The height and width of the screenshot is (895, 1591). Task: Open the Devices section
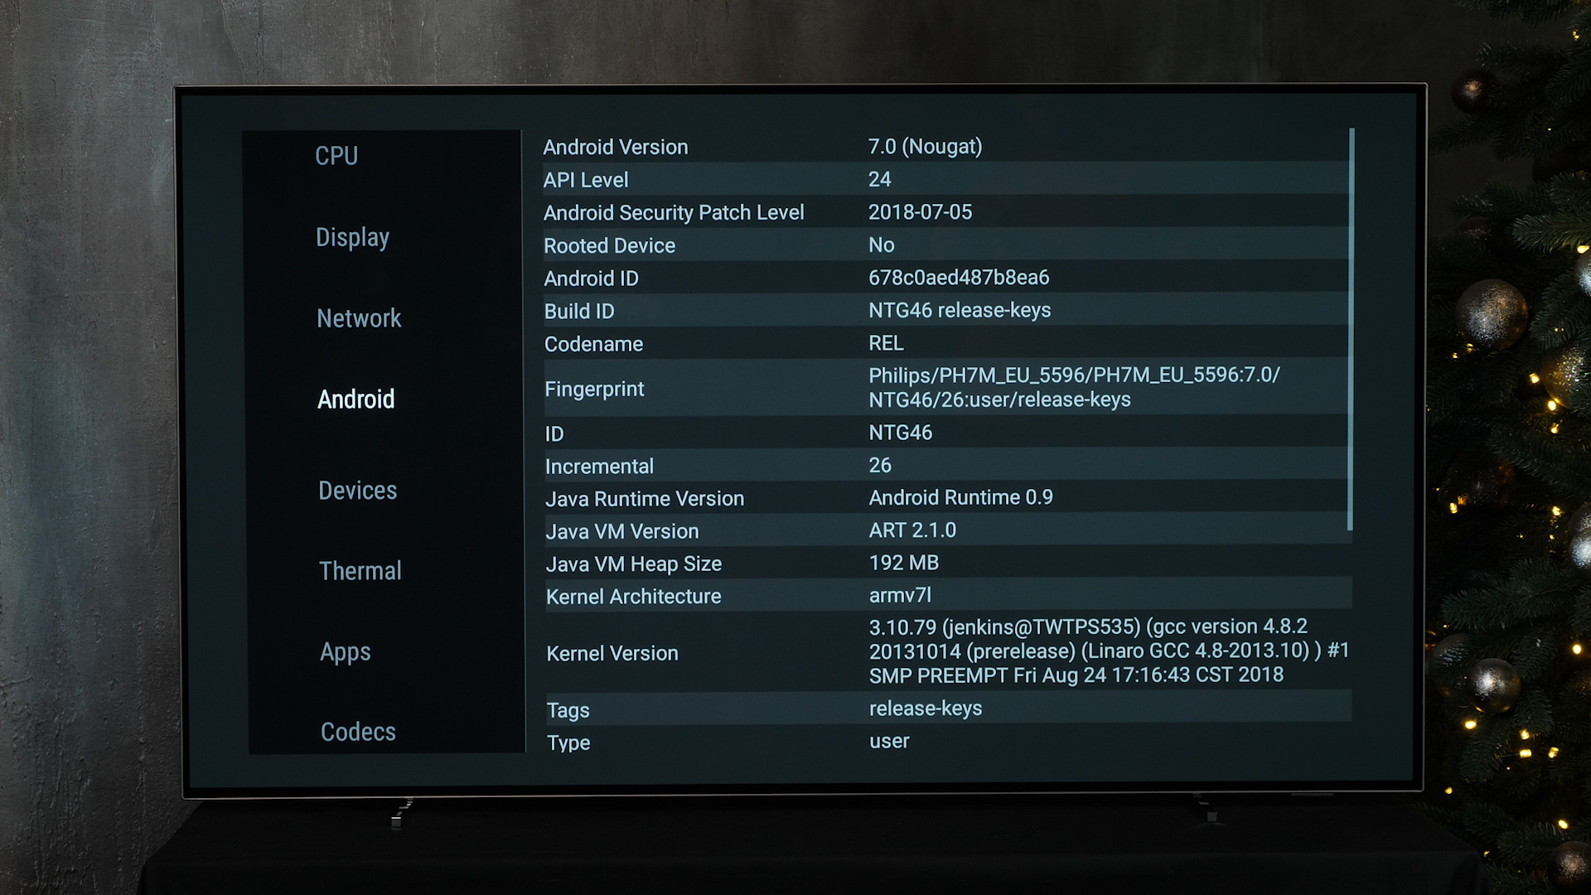[x=358, y=491]
